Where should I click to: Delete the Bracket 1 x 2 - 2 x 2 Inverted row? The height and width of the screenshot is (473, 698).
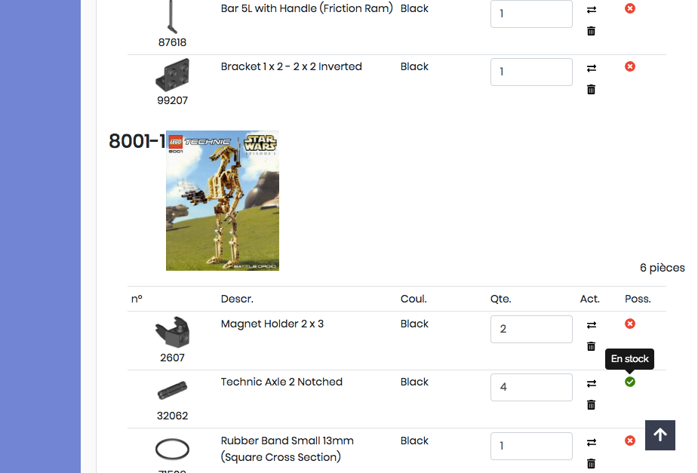591,90
